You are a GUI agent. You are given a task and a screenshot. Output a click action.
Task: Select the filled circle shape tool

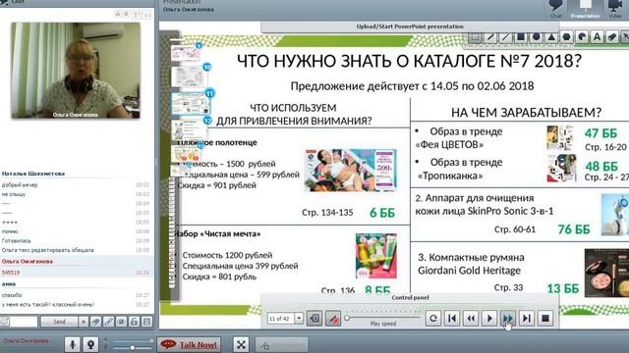(537, 37)
